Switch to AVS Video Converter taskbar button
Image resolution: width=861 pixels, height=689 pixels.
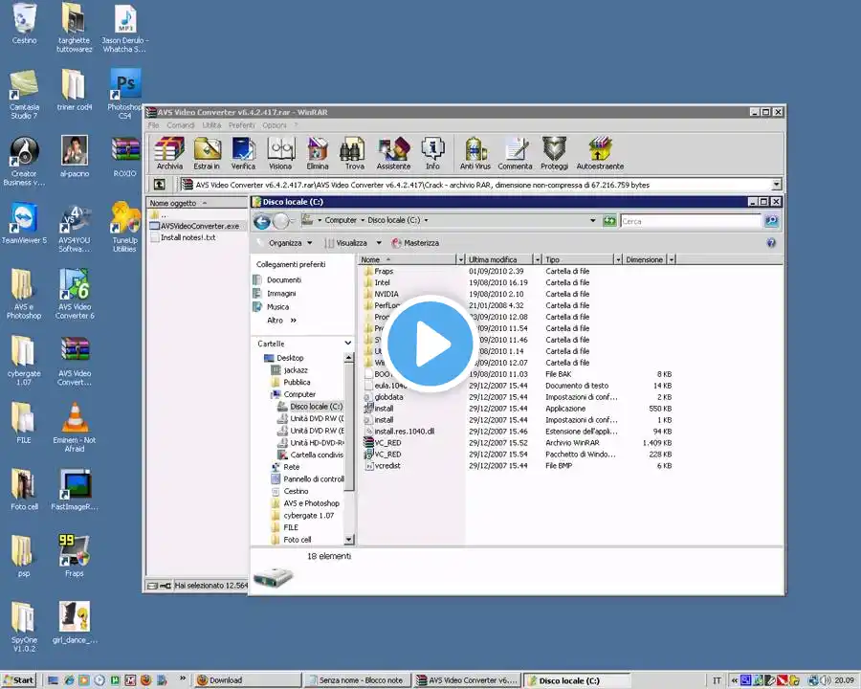point(467,680)
